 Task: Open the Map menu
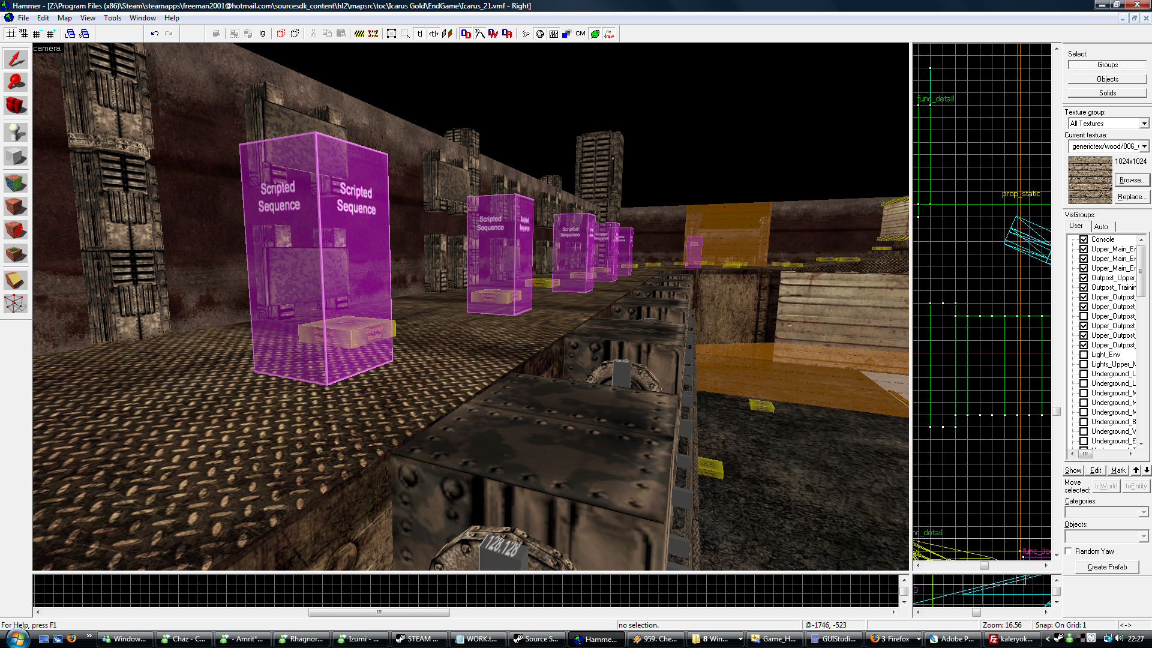(x=65, y=18)
